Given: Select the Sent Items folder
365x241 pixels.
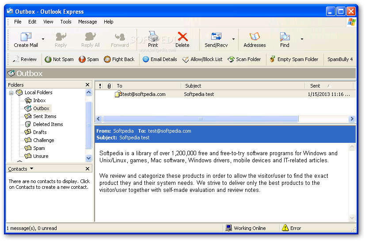Looking at the screenshot, I should click(x=45, y=116).
